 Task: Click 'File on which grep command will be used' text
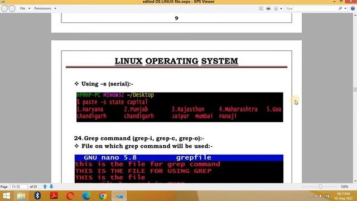[147, 146]
